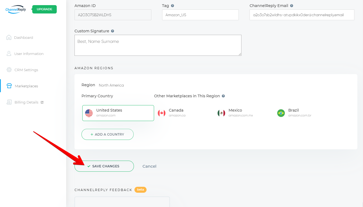Screen dimensions: 363x207
Task: Click into the Custom Signature text area
Action: point(158,45)
